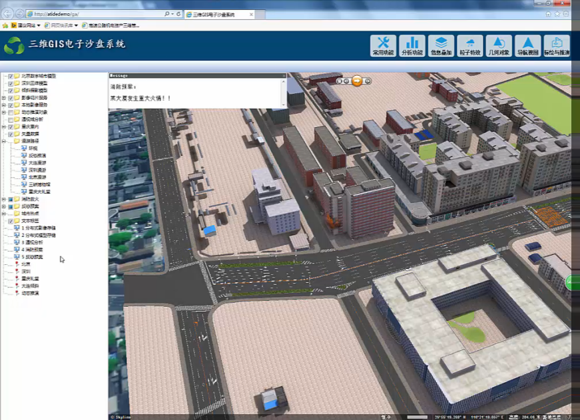Image resolution: width=580 pixels, height=420 pixels.
Task: Open the 导航视图 navigation arrow icon
Action: 528,45
